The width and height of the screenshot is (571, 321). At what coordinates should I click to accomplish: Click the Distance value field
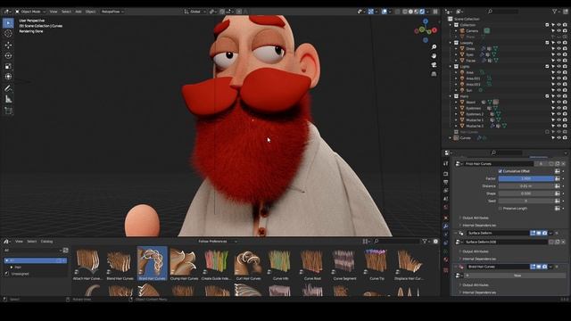pos(526,186)
